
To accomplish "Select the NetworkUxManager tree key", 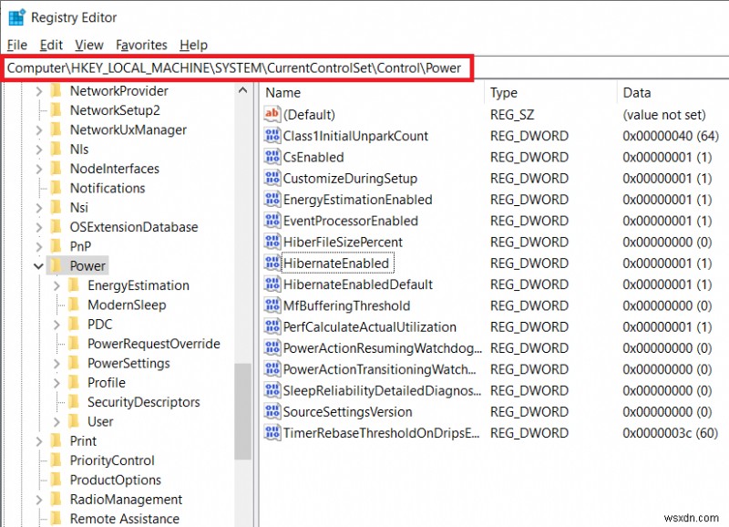I will coord(128,129).
